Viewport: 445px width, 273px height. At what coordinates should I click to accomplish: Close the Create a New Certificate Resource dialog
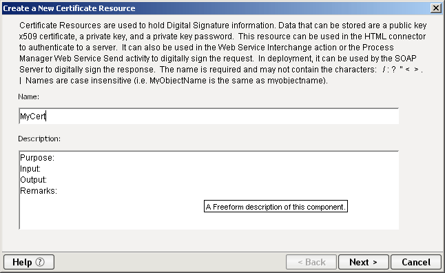pyautogui.click(x=435, y=8)
